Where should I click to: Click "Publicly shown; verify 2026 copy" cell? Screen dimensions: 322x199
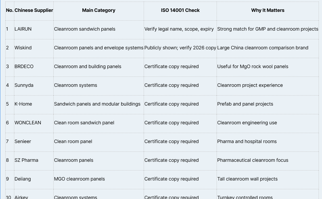point(180,48)
